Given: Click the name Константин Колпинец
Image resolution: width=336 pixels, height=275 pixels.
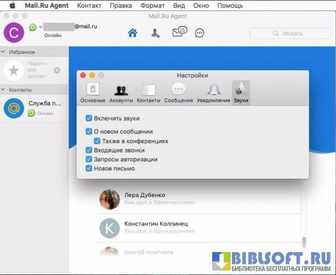Looking at the screenshot, I should (156, 224).
